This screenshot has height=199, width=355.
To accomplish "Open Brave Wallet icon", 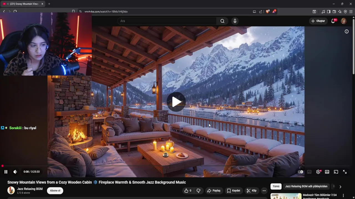I will click(334, 12).
